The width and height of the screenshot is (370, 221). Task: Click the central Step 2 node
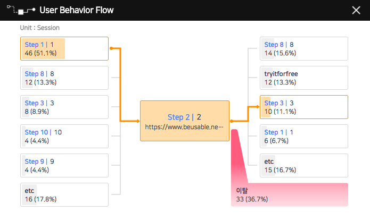click(185, 121)
